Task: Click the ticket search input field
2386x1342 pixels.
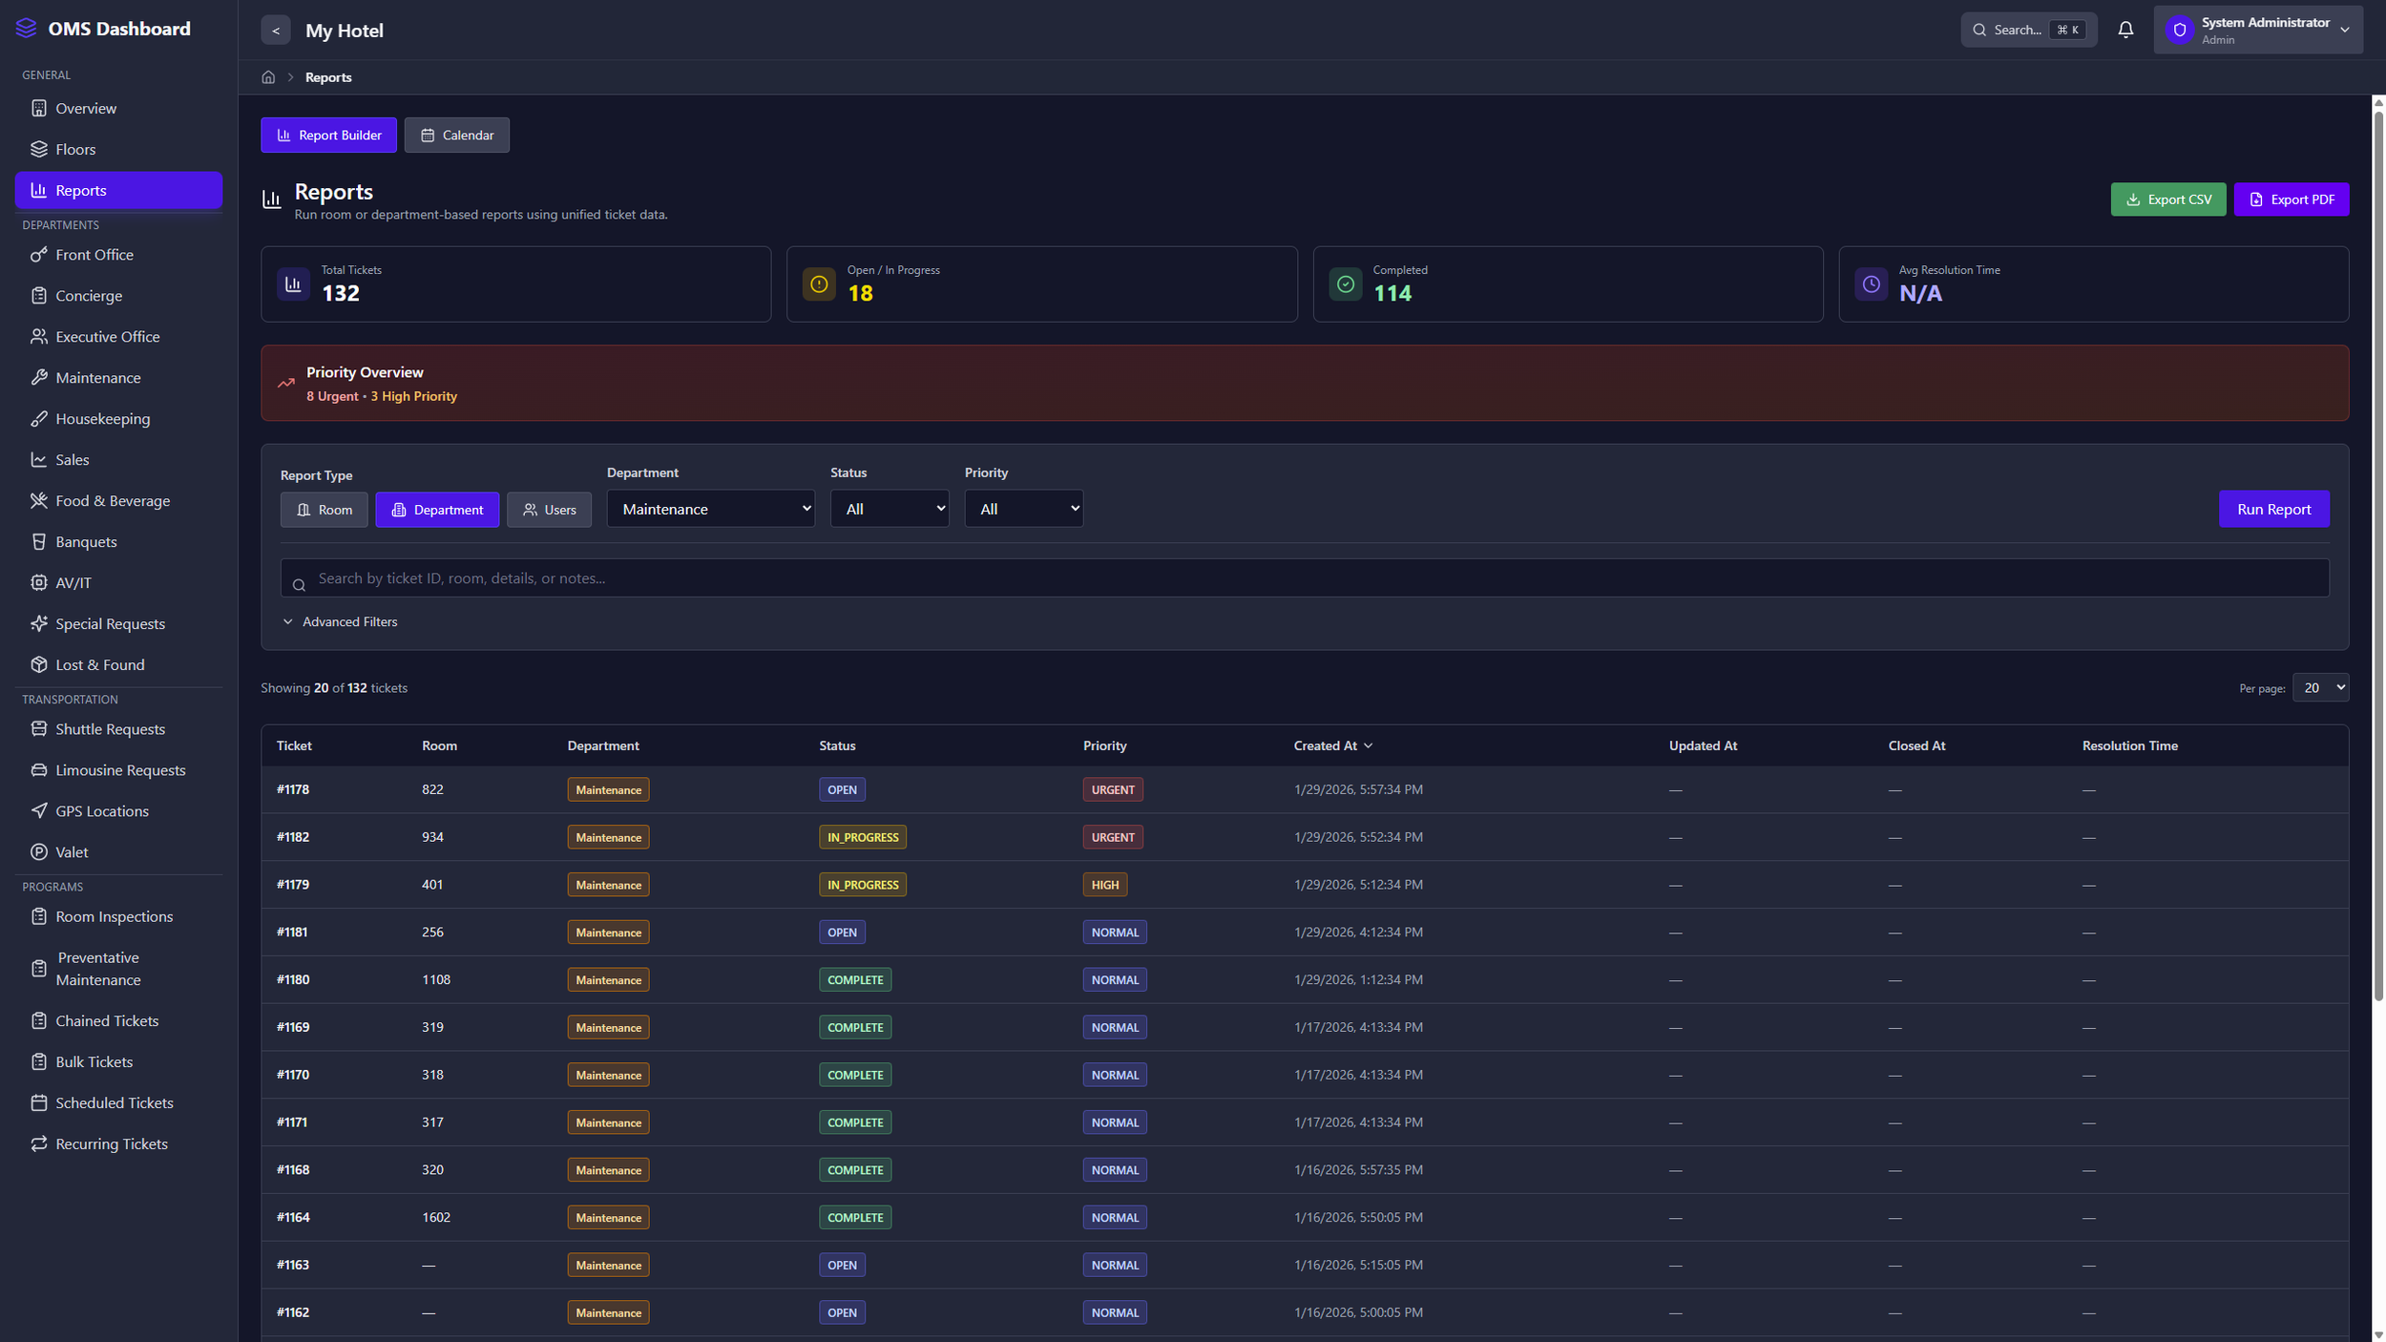Action: (1304, 578)
